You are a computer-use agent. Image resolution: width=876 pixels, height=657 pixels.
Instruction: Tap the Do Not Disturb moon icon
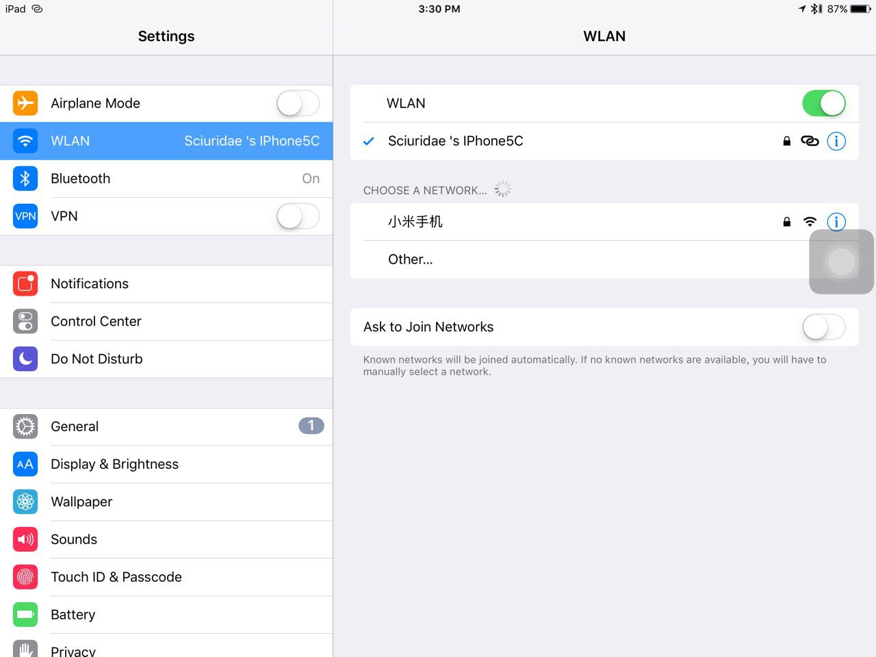(x=25, y=359)
